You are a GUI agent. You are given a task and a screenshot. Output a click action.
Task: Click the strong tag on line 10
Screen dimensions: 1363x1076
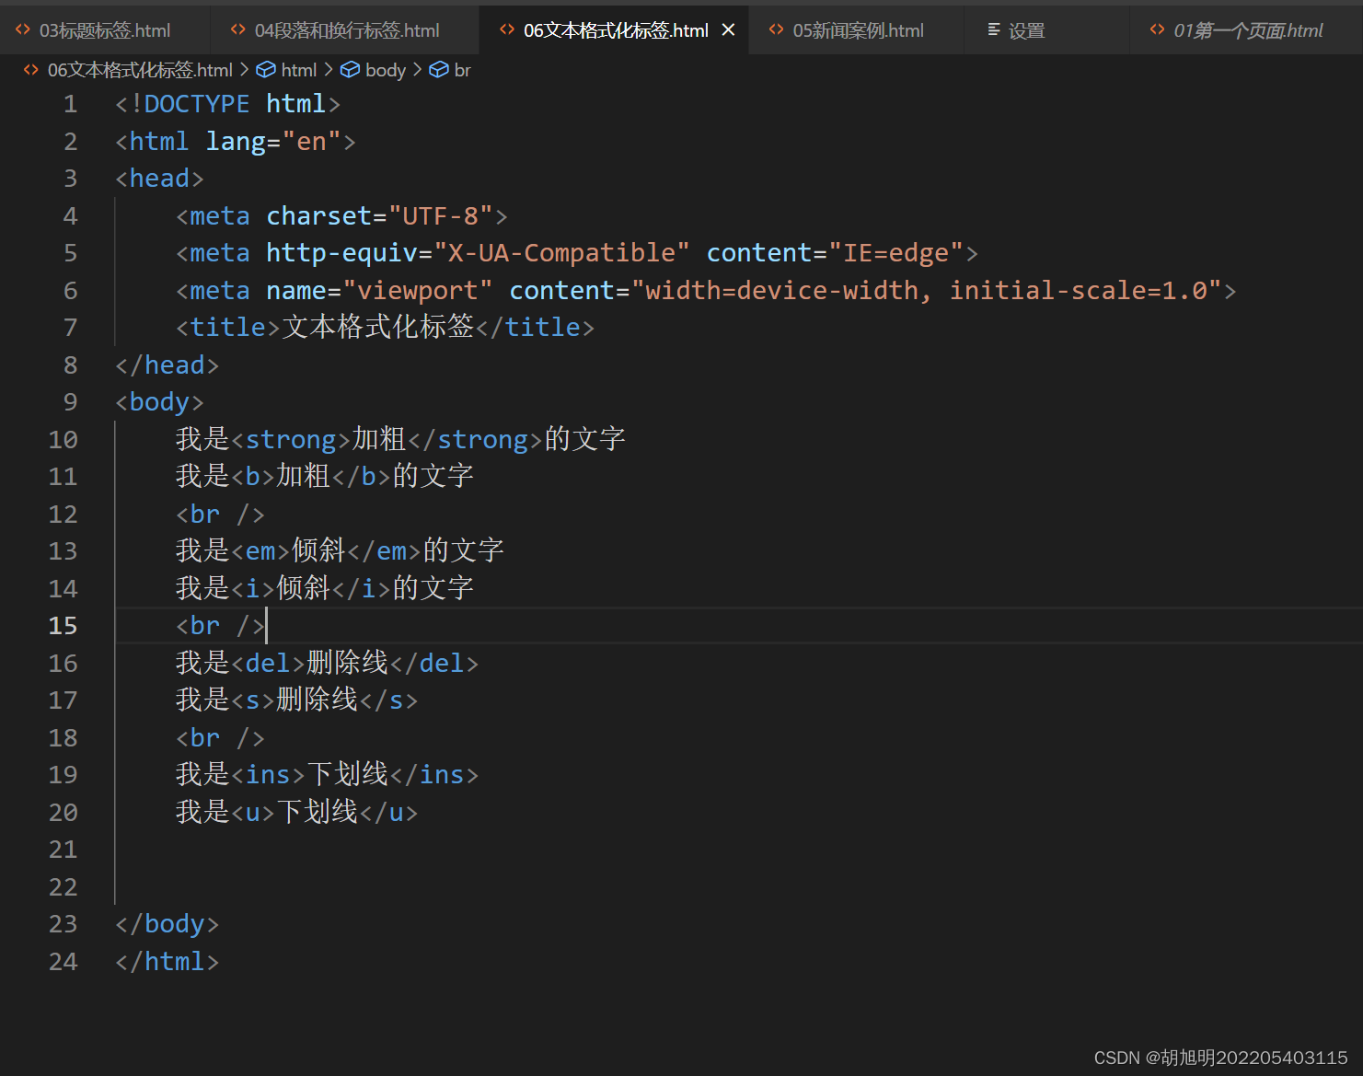[290, 439]
